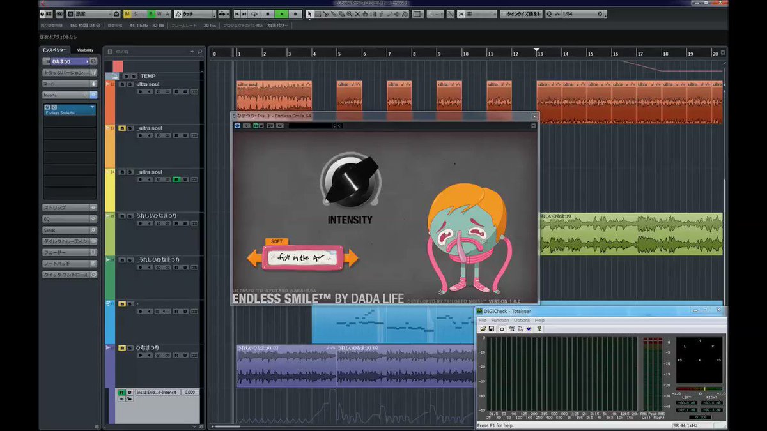The image size is (767, 431).
Task: Mute the first 'ultra soul' track
Action: [x=122, y=84]
